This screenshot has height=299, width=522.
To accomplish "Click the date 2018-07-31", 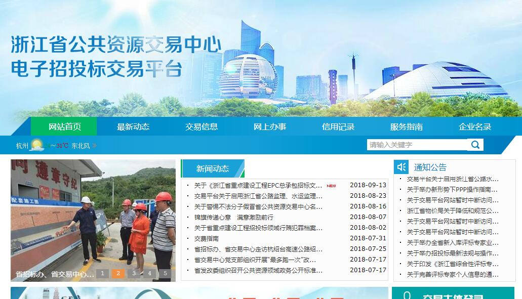I will (368, 238).
